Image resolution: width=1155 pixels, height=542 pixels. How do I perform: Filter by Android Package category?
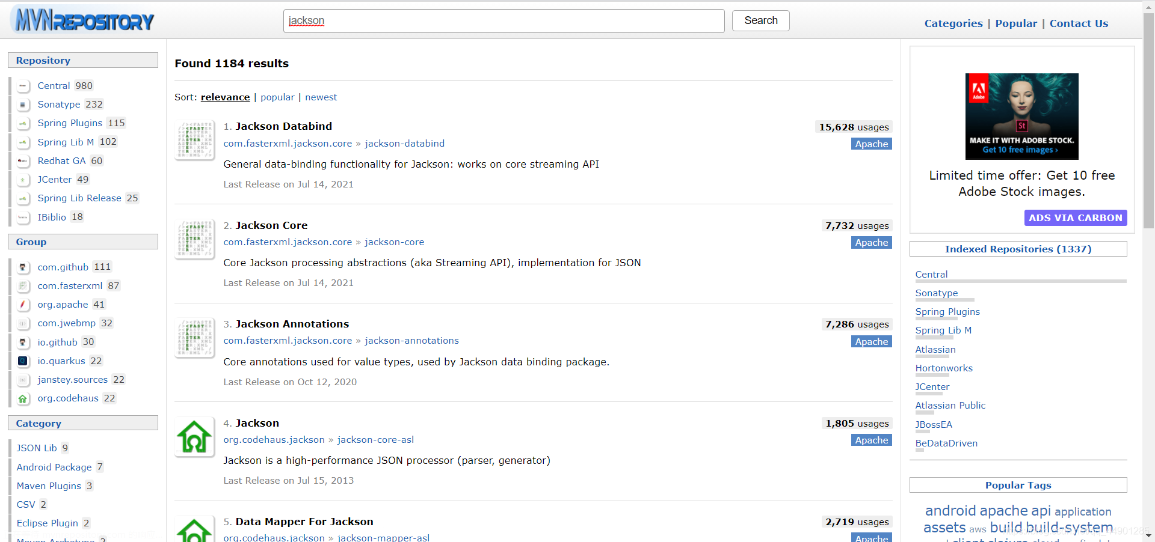click(54, 467)
